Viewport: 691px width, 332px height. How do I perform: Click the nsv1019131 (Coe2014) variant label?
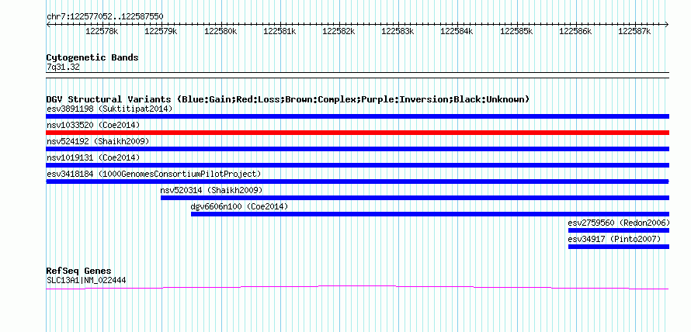click(93, 157)
